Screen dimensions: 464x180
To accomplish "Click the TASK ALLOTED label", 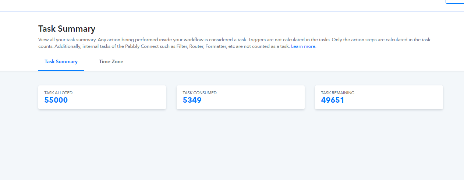I will [59, 93].
